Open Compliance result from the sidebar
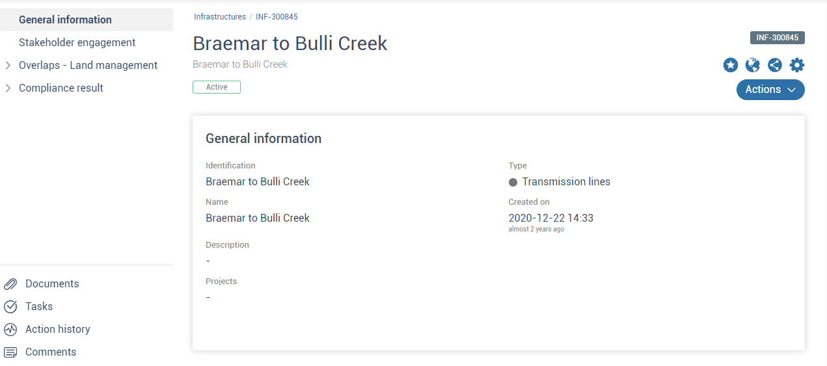The height and width of the screenshot is (366, 827). (x=61, y=88)
